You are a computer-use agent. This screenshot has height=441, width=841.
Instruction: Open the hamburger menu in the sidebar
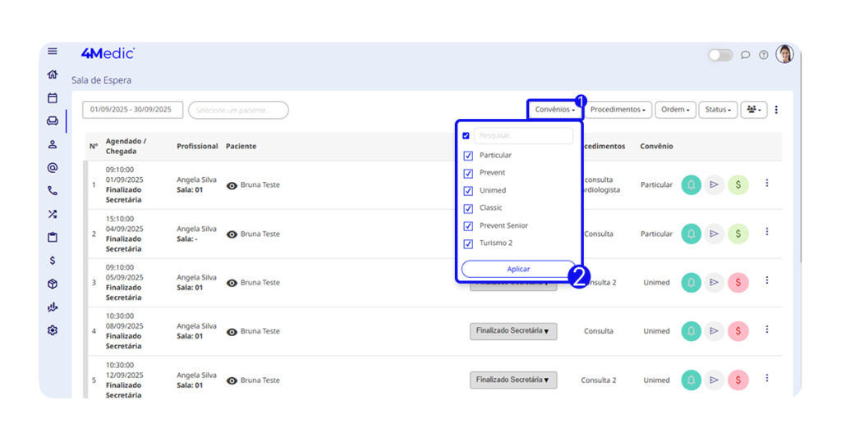click(x=53, y=51)
